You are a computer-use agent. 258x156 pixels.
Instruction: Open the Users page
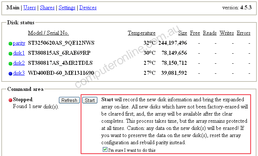29,8
